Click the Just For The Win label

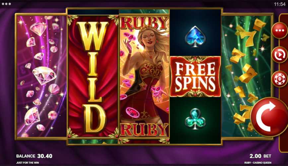(28, 163)
